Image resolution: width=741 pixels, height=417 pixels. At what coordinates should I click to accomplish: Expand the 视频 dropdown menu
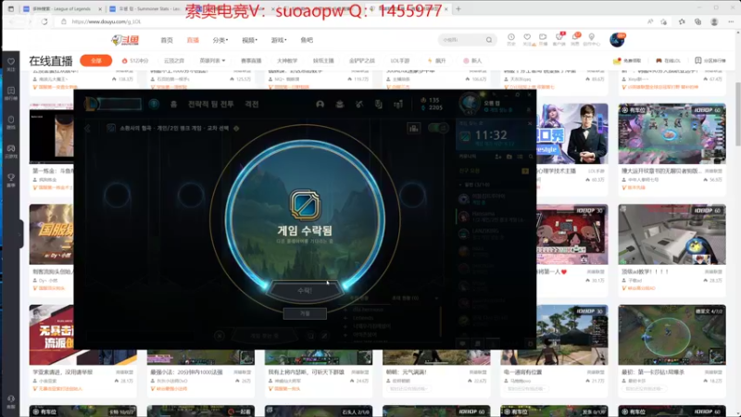coord(249,40)
